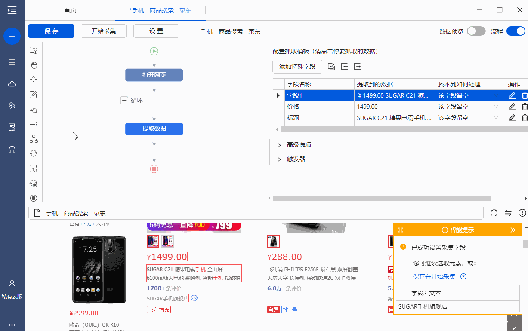
Task: Click the export fields right-arrow icon
Action: pos(357,67)
